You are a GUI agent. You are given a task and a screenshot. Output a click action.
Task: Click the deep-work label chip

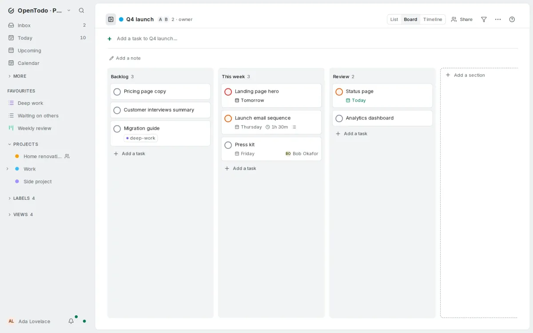click(x=141, y=138)
